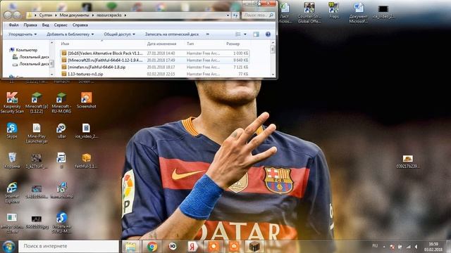The width and height of the screenshot is (451, 253).
Task: Click the Windows Start button
Action: (8, 247)
